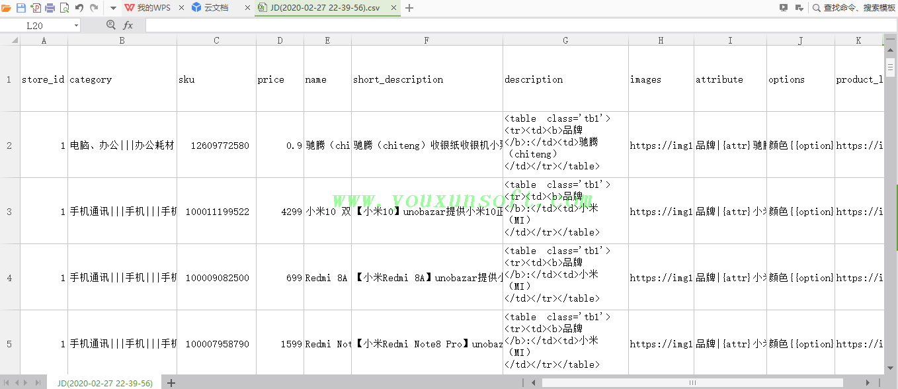Screen dimensions: 898x389
Task: Select row 3 header
Action: 9,212
